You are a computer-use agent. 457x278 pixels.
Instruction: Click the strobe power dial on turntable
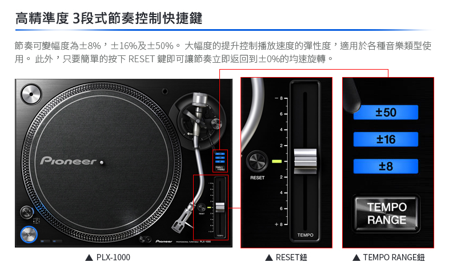(26, 212)
